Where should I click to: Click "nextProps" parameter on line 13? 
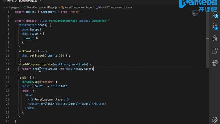pos(62,64)
